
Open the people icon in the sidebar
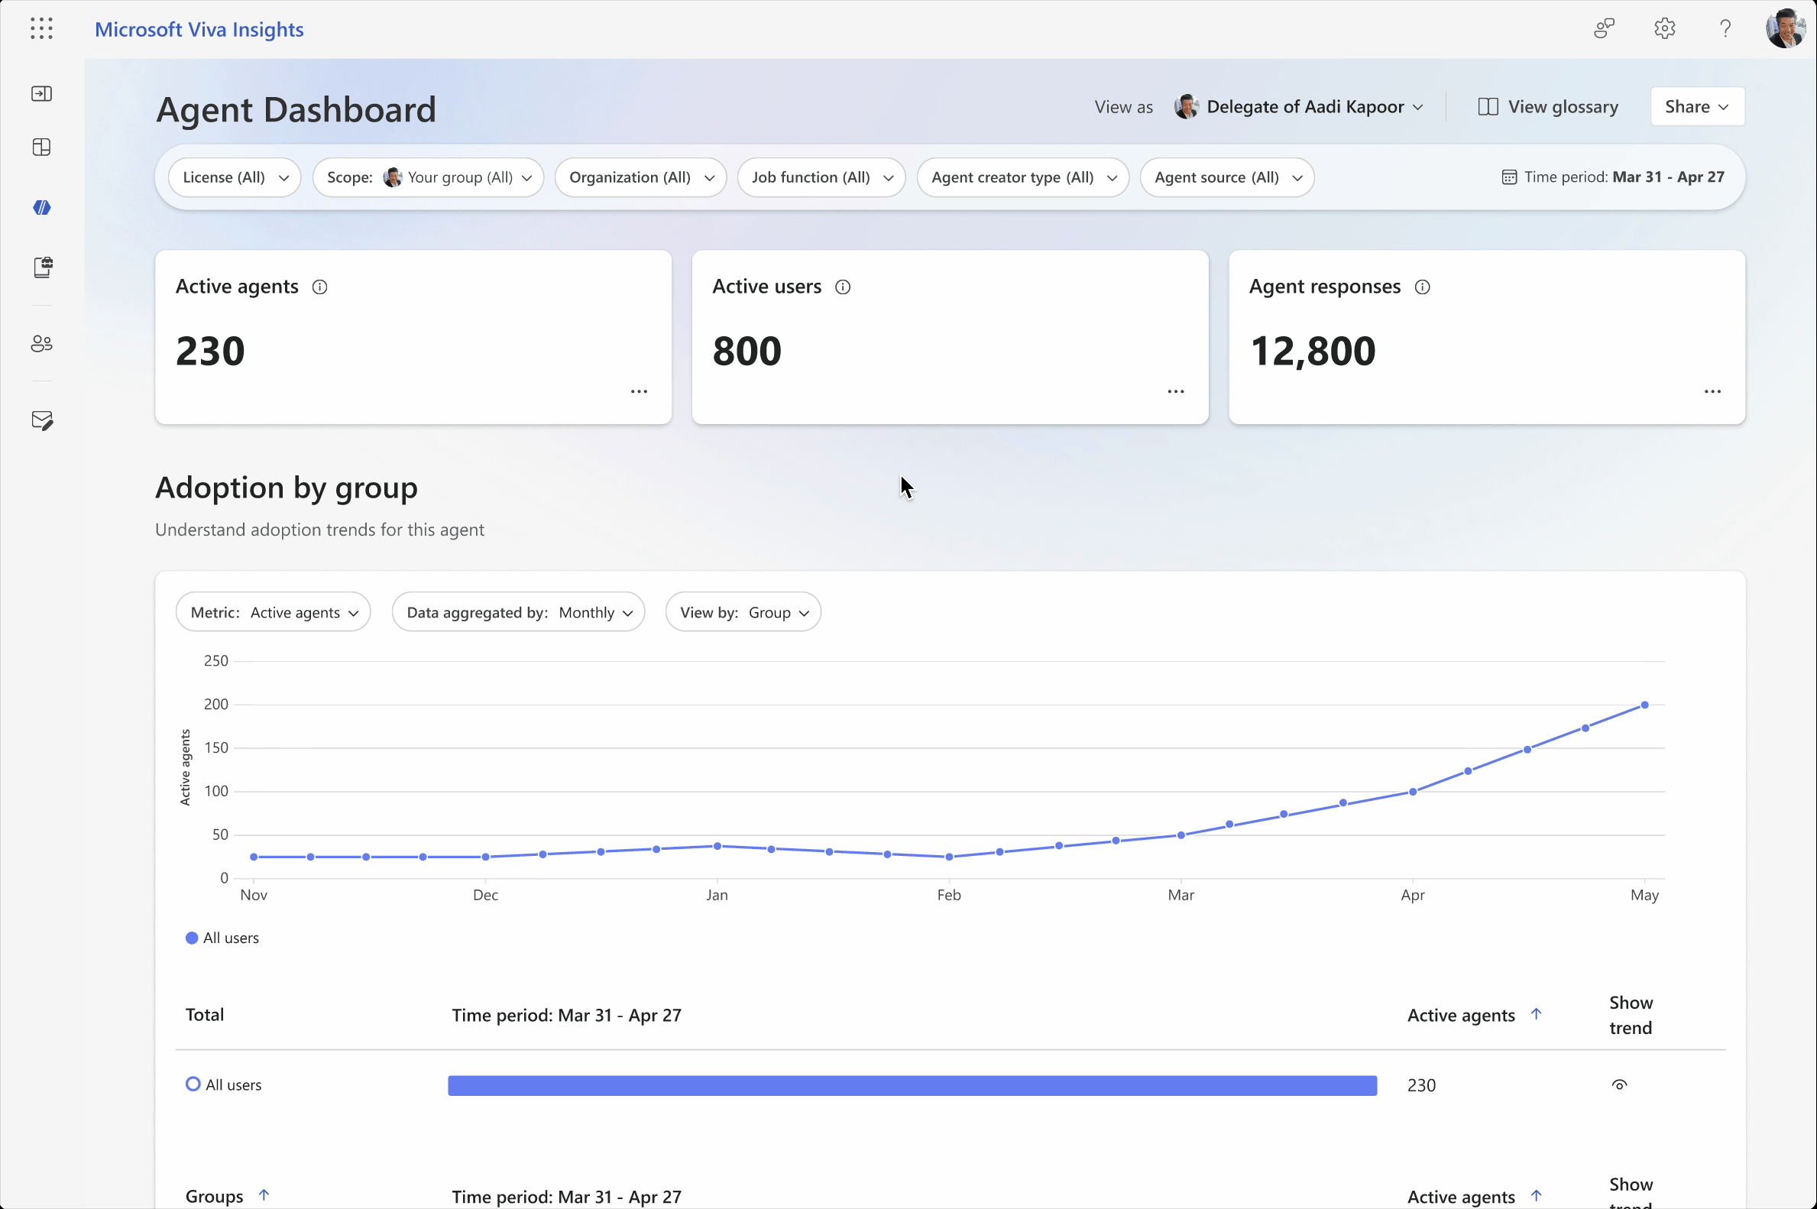click(x=41, y=344)
